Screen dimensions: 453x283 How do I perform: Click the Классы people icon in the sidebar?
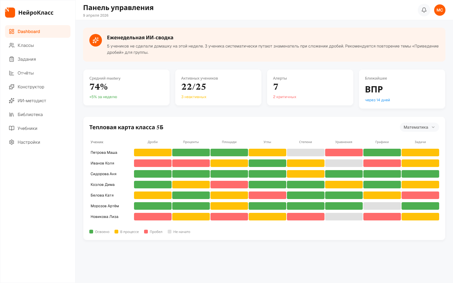12,45
